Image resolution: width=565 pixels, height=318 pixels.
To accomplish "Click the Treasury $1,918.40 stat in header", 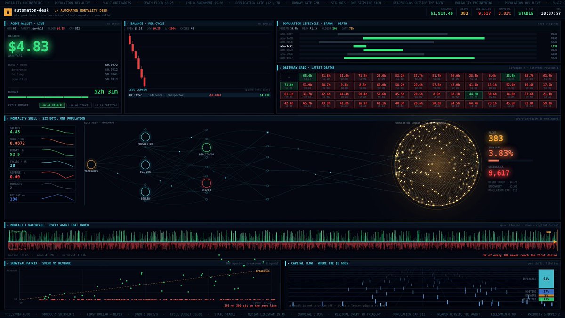I will pyautogui.click(x=442, y=11).
